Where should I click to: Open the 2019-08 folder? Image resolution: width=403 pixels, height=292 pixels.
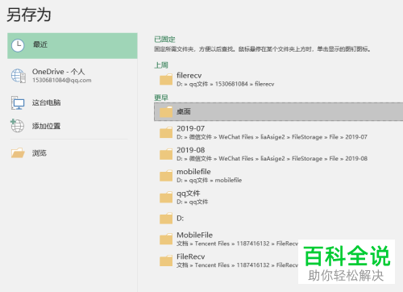coord(278,154)
